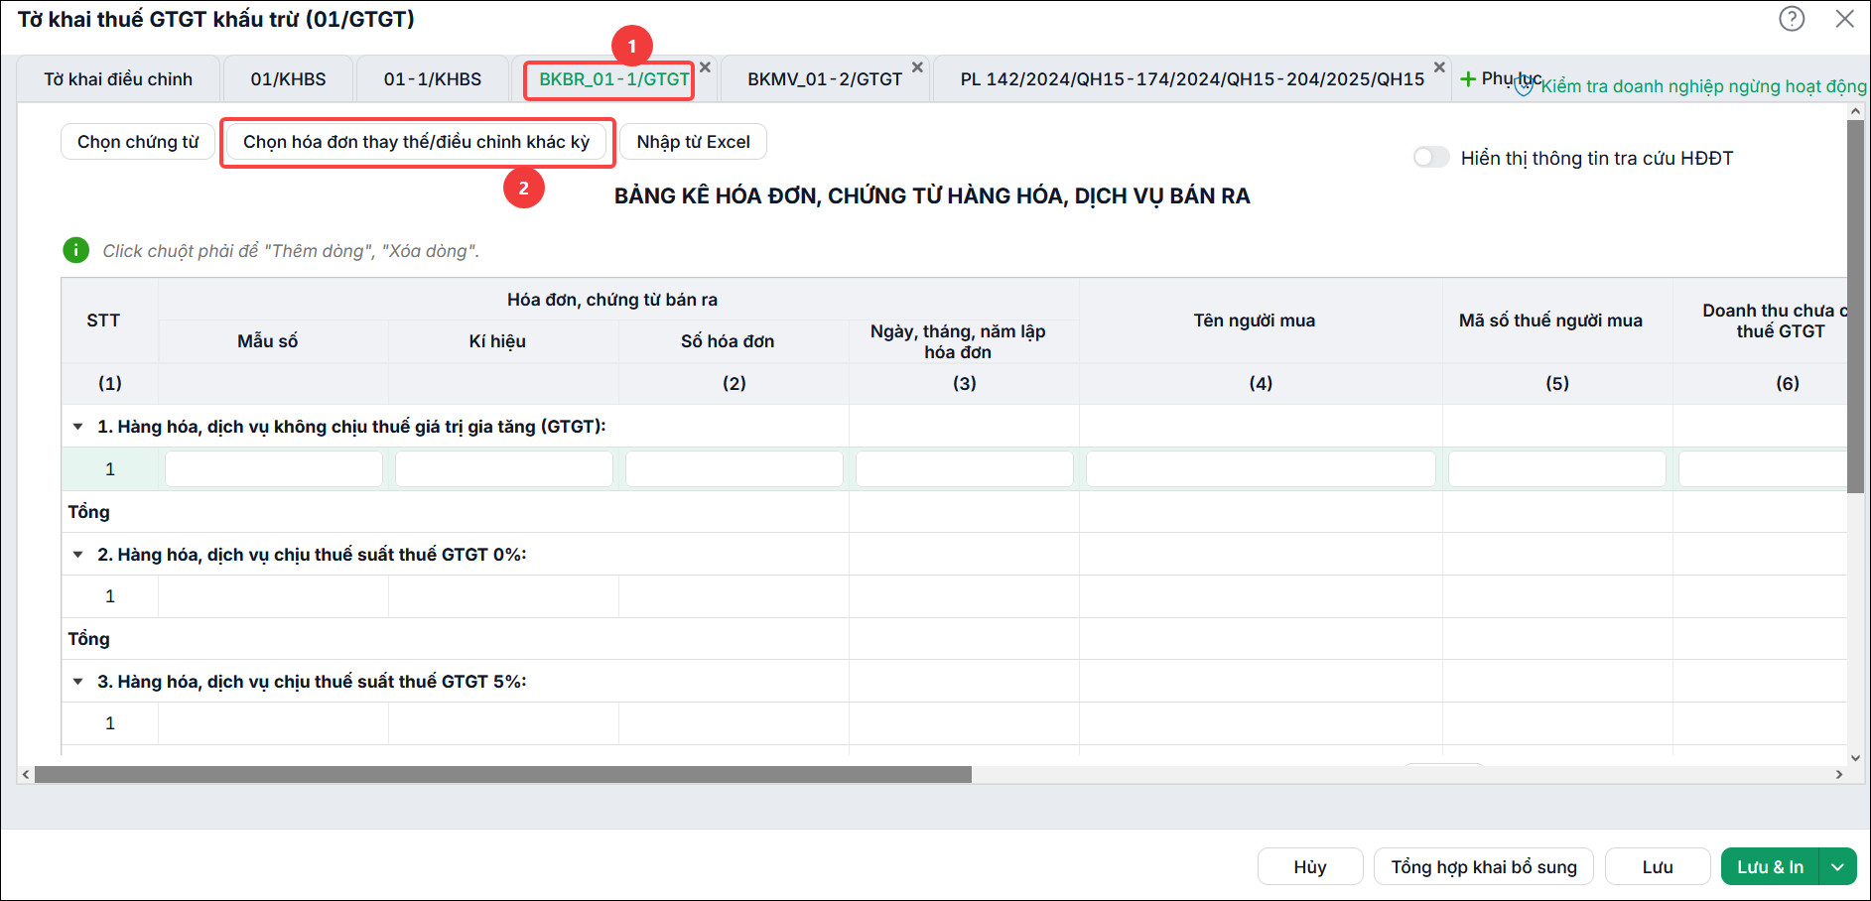This screenshot has height=901, width=1871.
Task: Click the horizontal scrollbar thumb
Action: (x=503, y=774)
